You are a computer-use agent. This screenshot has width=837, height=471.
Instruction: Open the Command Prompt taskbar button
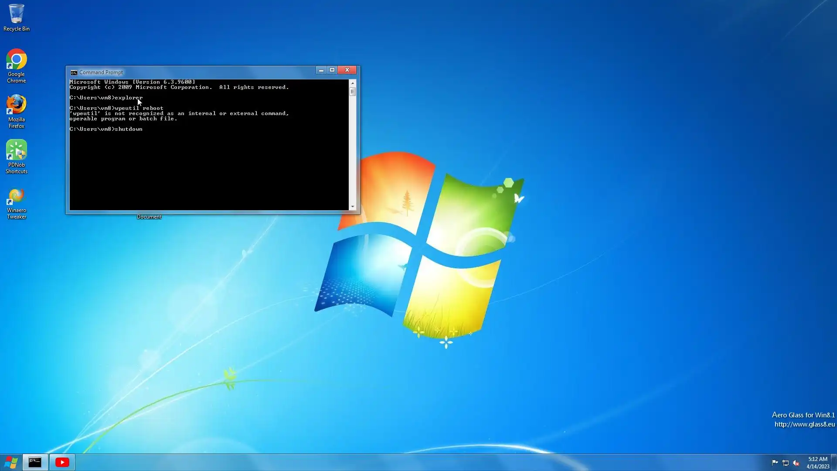click(x=35, y=462)
